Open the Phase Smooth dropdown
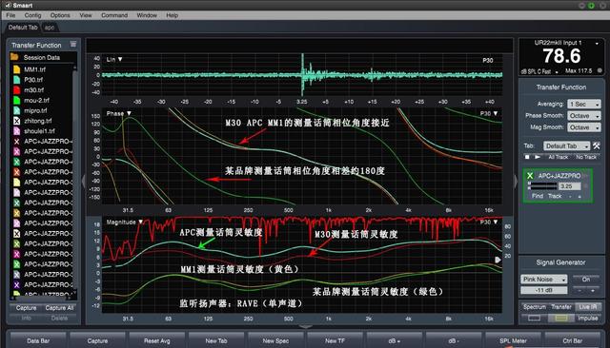The height and width of the screenshot is (348, 610). coord(584,116)
